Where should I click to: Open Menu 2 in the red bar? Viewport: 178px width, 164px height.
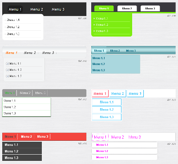(26, 137)
